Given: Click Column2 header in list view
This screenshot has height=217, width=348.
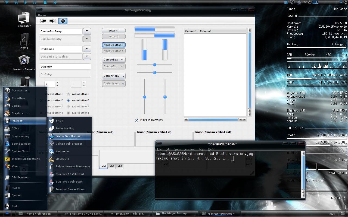Looking at the screenshot, I should (222, 31).
